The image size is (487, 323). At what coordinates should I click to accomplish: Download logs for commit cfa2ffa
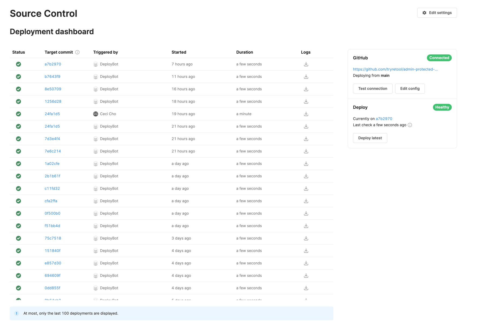click(x=306, y=201)
